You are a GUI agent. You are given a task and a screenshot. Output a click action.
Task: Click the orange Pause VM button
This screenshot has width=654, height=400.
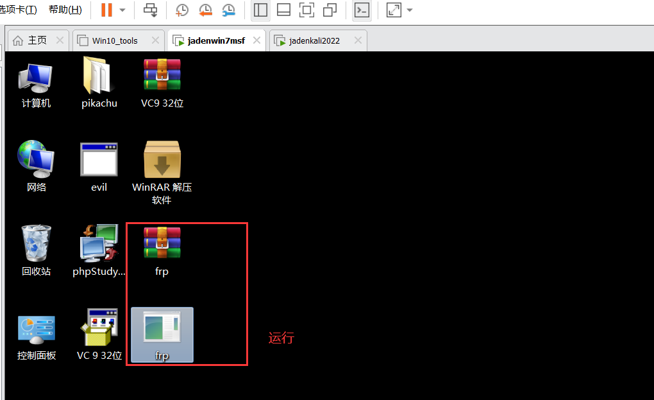(106, 10)
